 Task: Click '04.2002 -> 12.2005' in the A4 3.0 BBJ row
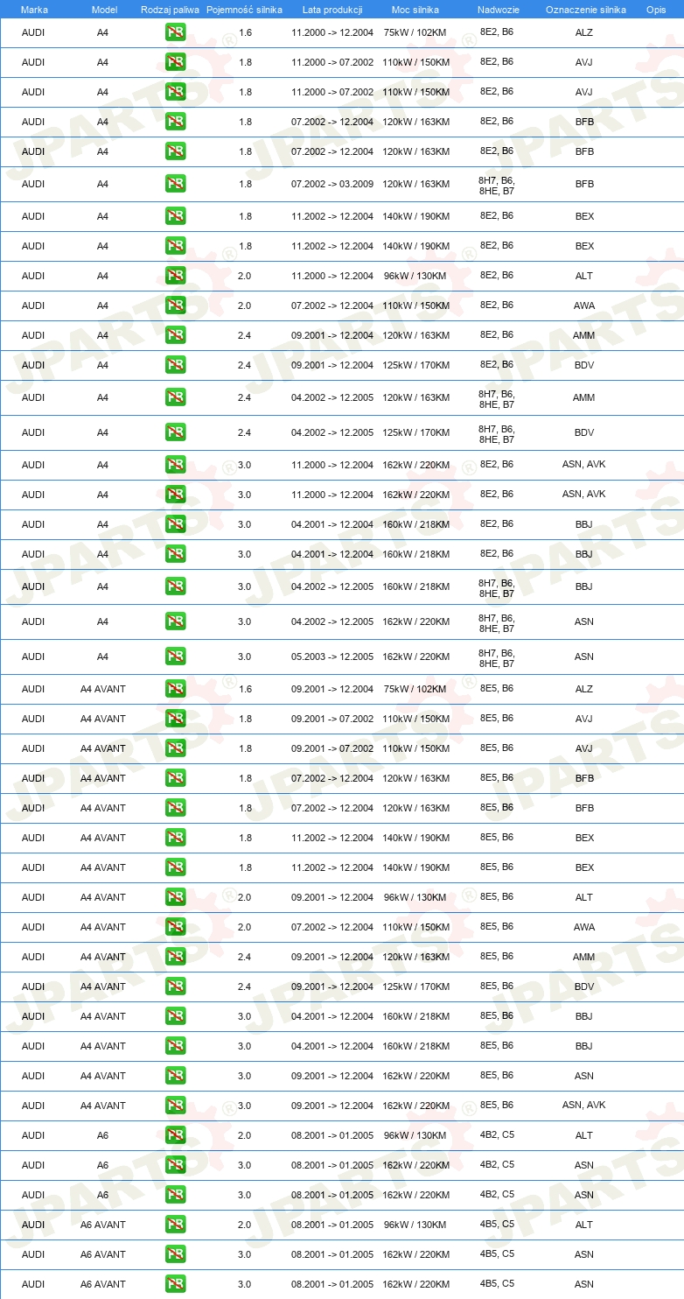(x=332, y=586)
